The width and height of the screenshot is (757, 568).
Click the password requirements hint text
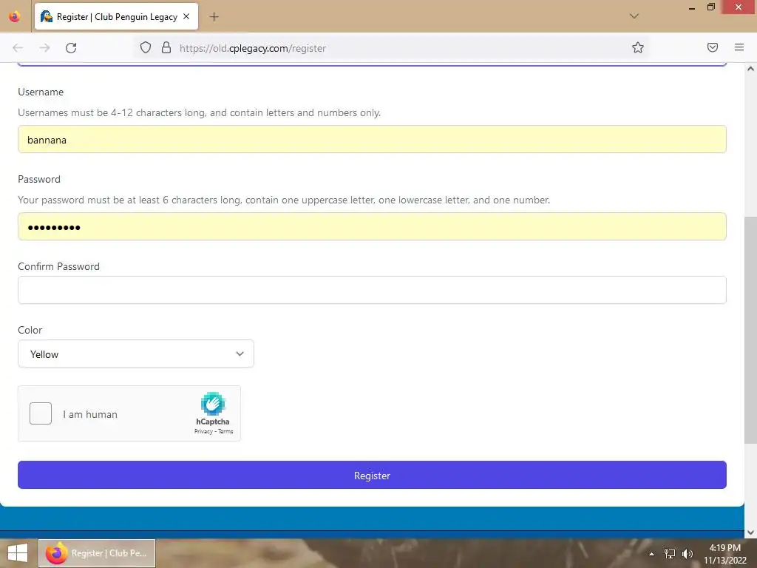pyautogui.click(x=284, y=200)
